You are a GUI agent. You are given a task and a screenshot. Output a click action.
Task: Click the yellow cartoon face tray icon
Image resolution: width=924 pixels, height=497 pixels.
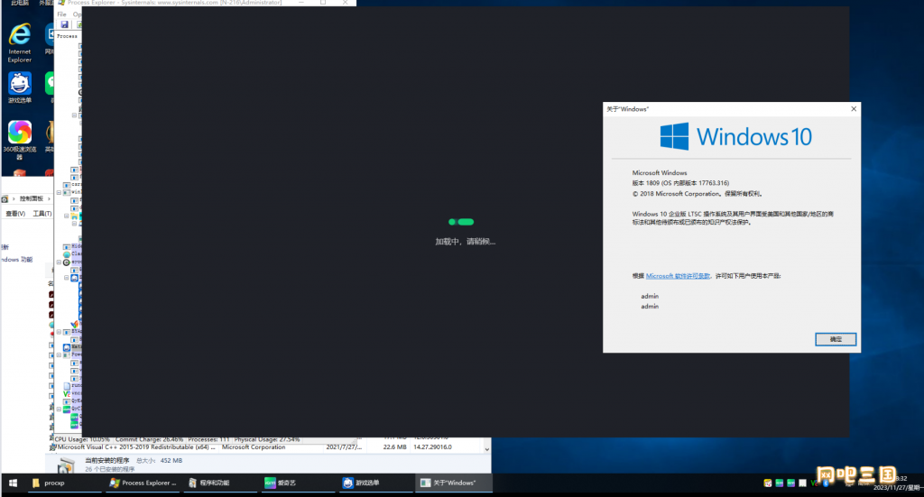click(x=768, y=483)
